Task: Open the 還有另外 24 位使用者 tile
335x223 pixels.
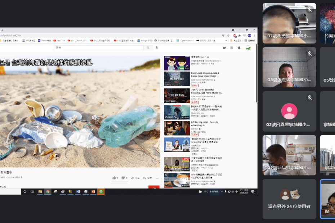Action: (289, 199)
